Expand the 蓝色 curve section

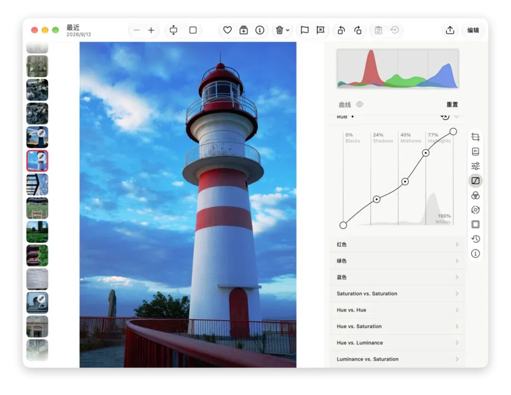click(x=397, y=277)
